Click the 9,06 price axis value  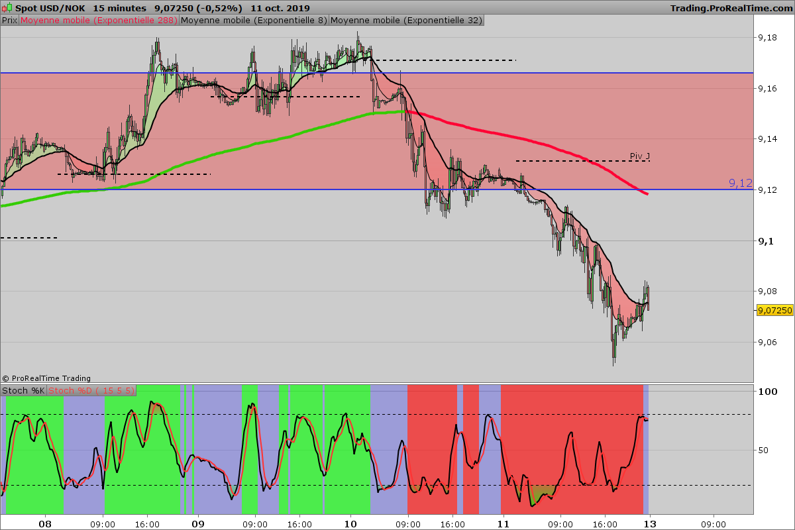click(x=767, y=342)
